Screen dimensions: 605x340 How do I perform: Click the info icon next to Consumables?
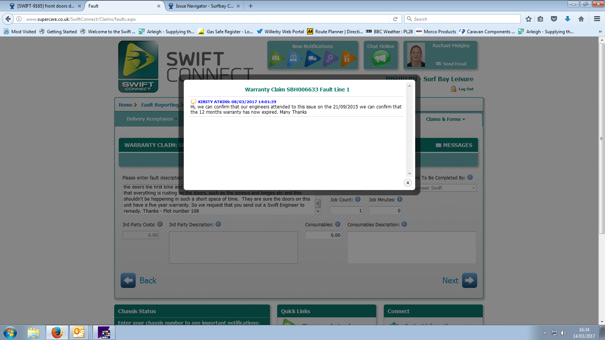[x=338, y=224]
